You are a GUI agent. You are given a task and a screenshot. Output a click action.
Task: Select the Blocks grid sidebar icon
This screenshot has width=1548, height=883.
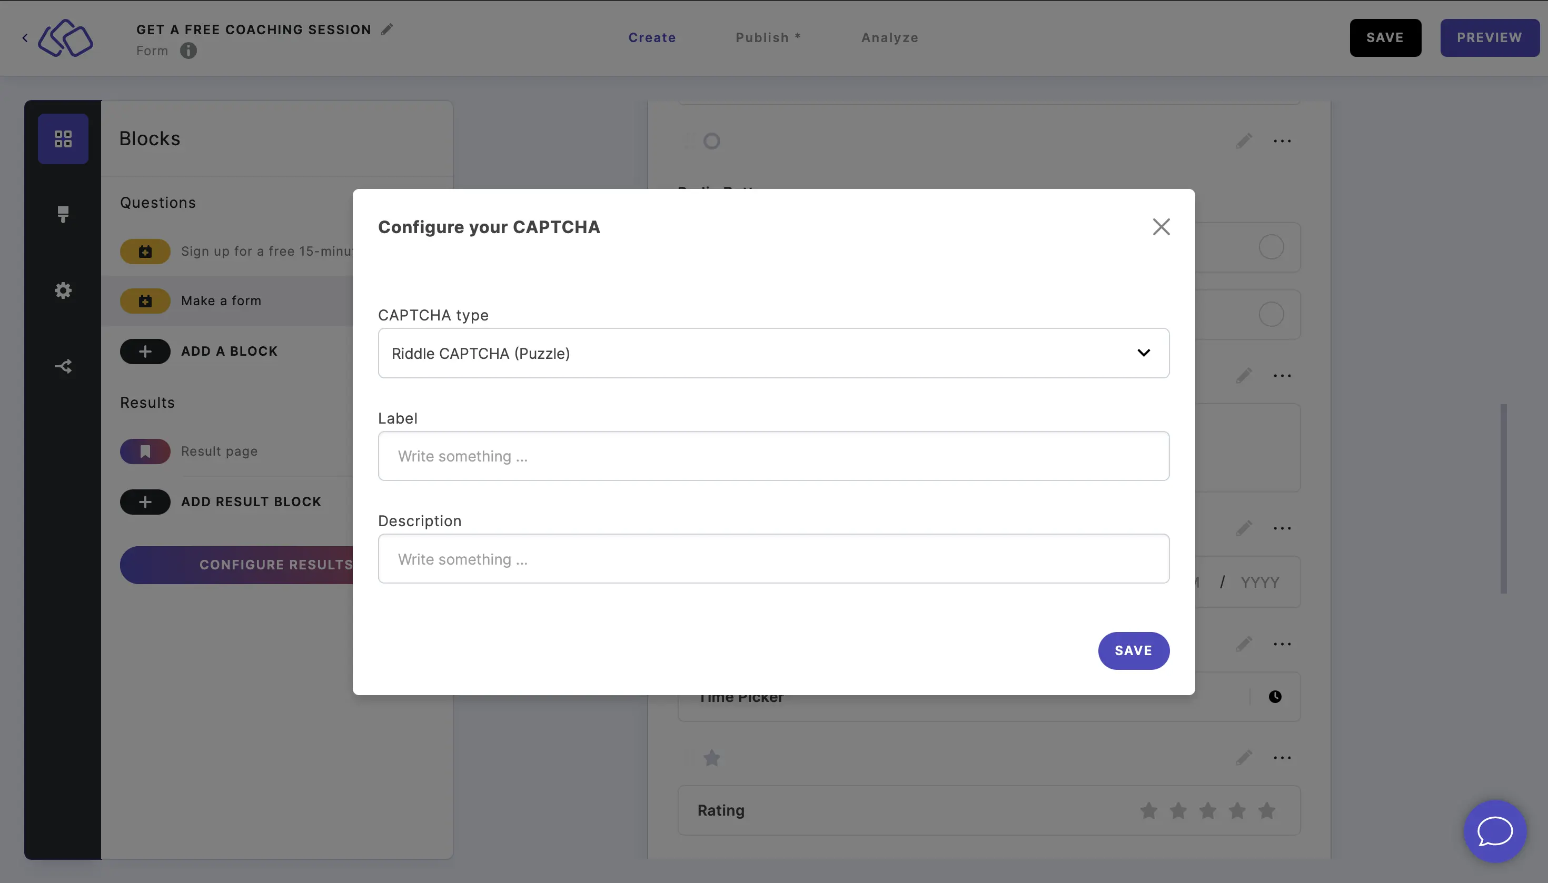(63, 139)
